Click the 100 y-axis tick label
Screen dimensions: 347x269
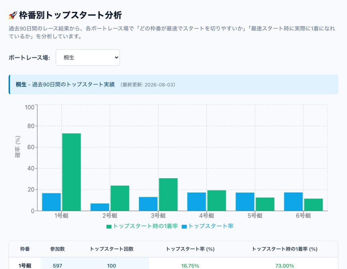30,107
